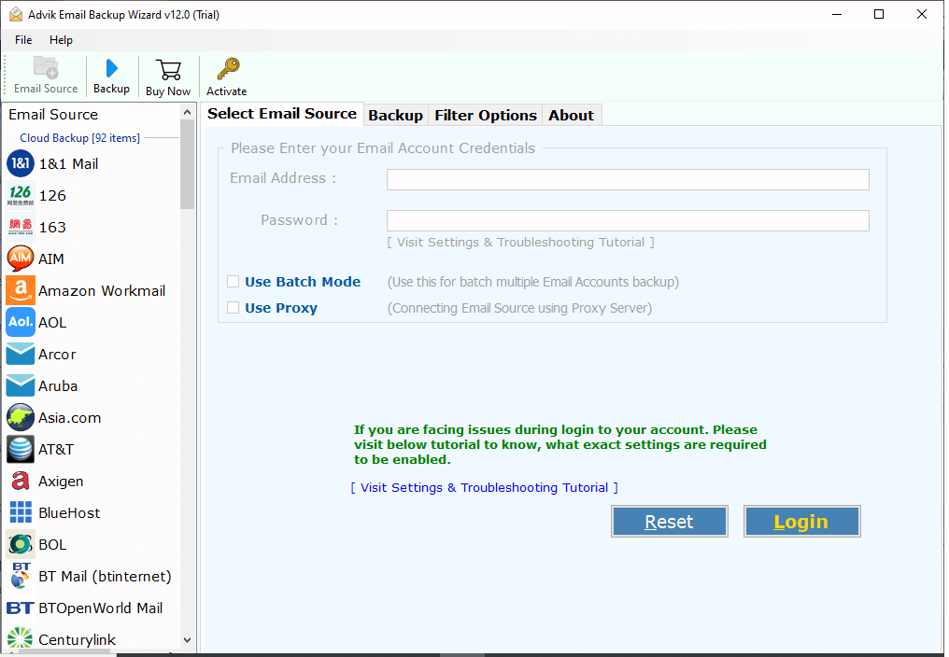Enable the Use Proxy checkbox

(x=233, y=308)
